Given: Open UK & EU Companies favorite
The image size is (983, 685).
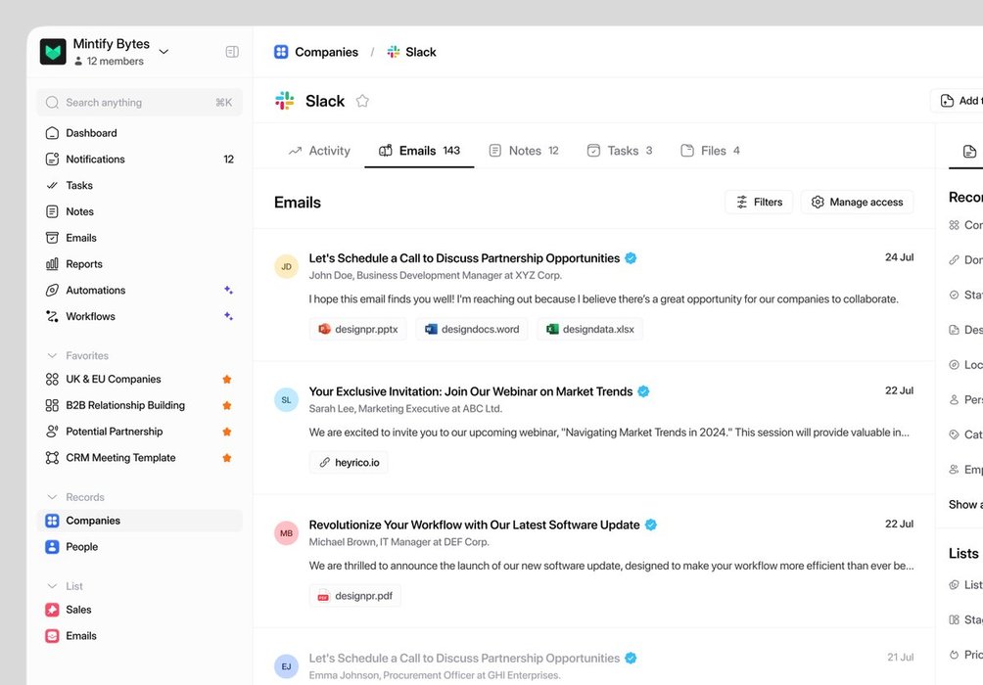Looking at the screenshot, I should coord(139,379).
